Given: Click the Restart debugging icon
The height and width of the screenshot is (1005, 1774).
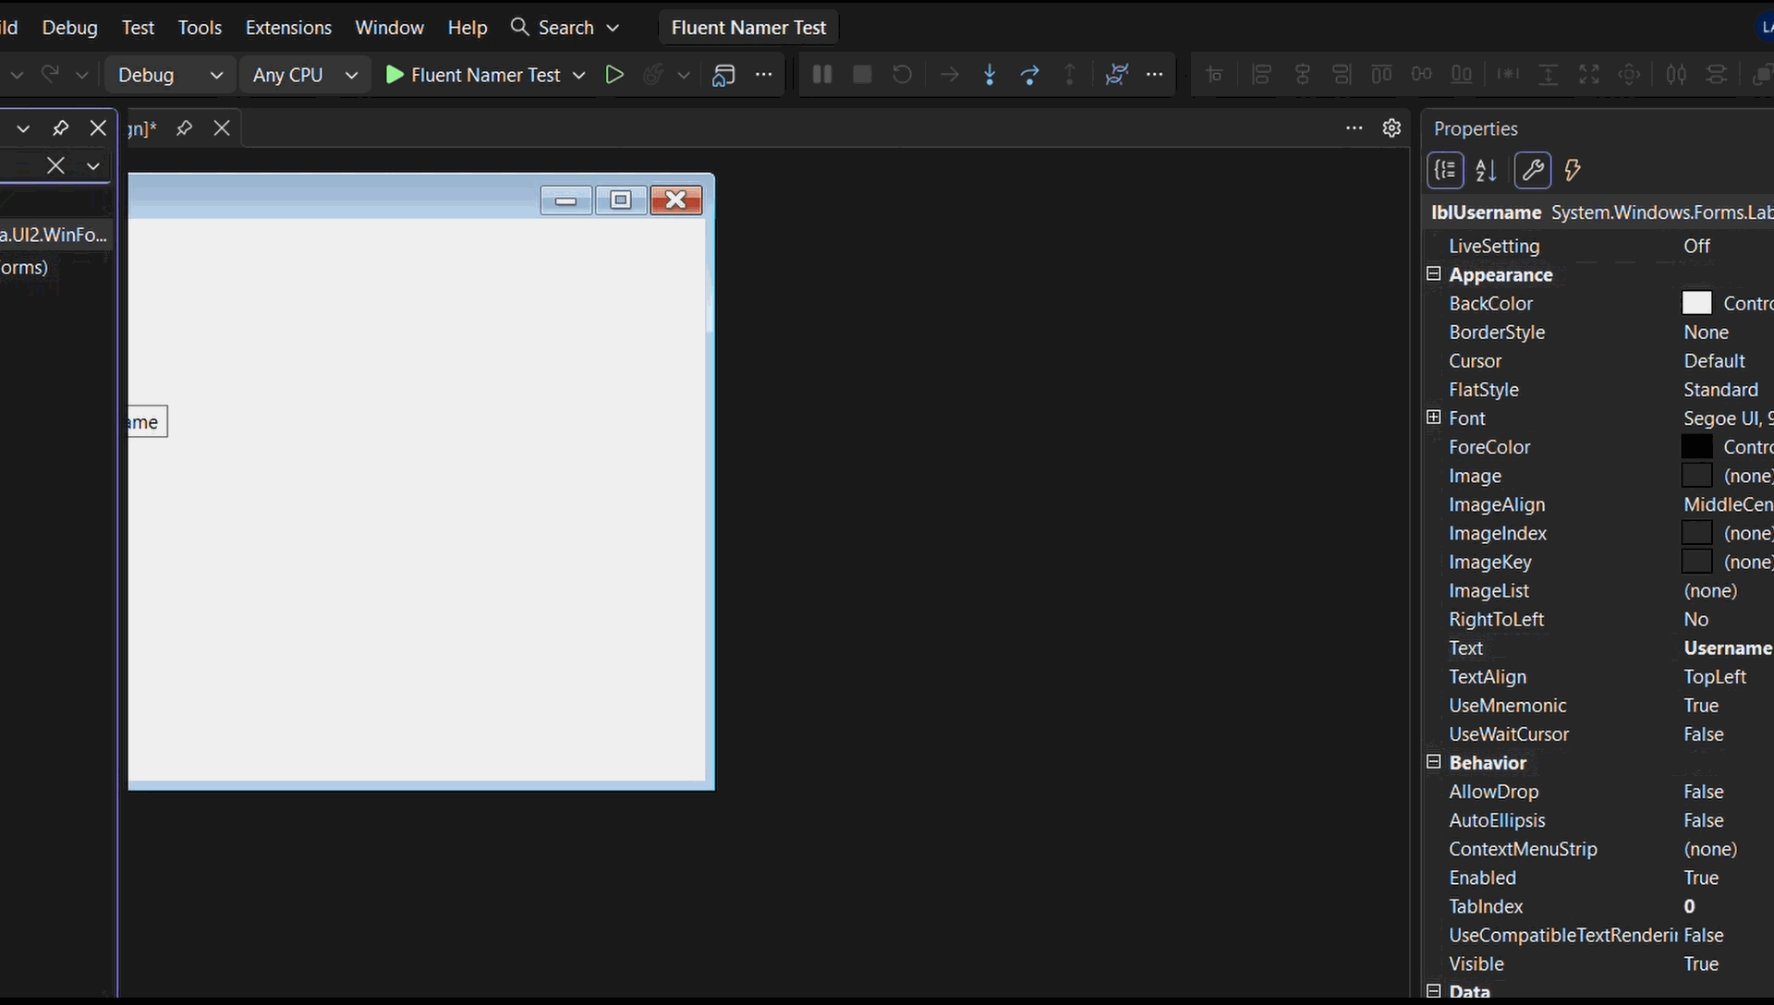Looking at the screenshot, I should pos(902,75).
